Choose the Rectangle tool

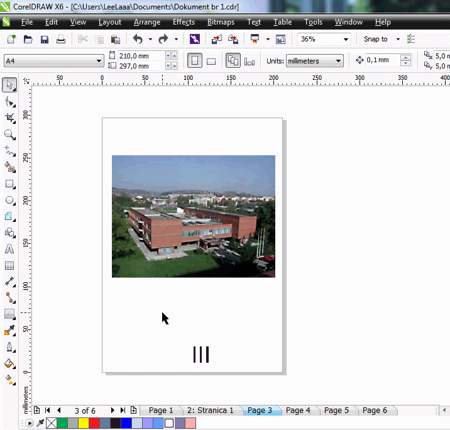pyautogui.click(x=9, y=184)
